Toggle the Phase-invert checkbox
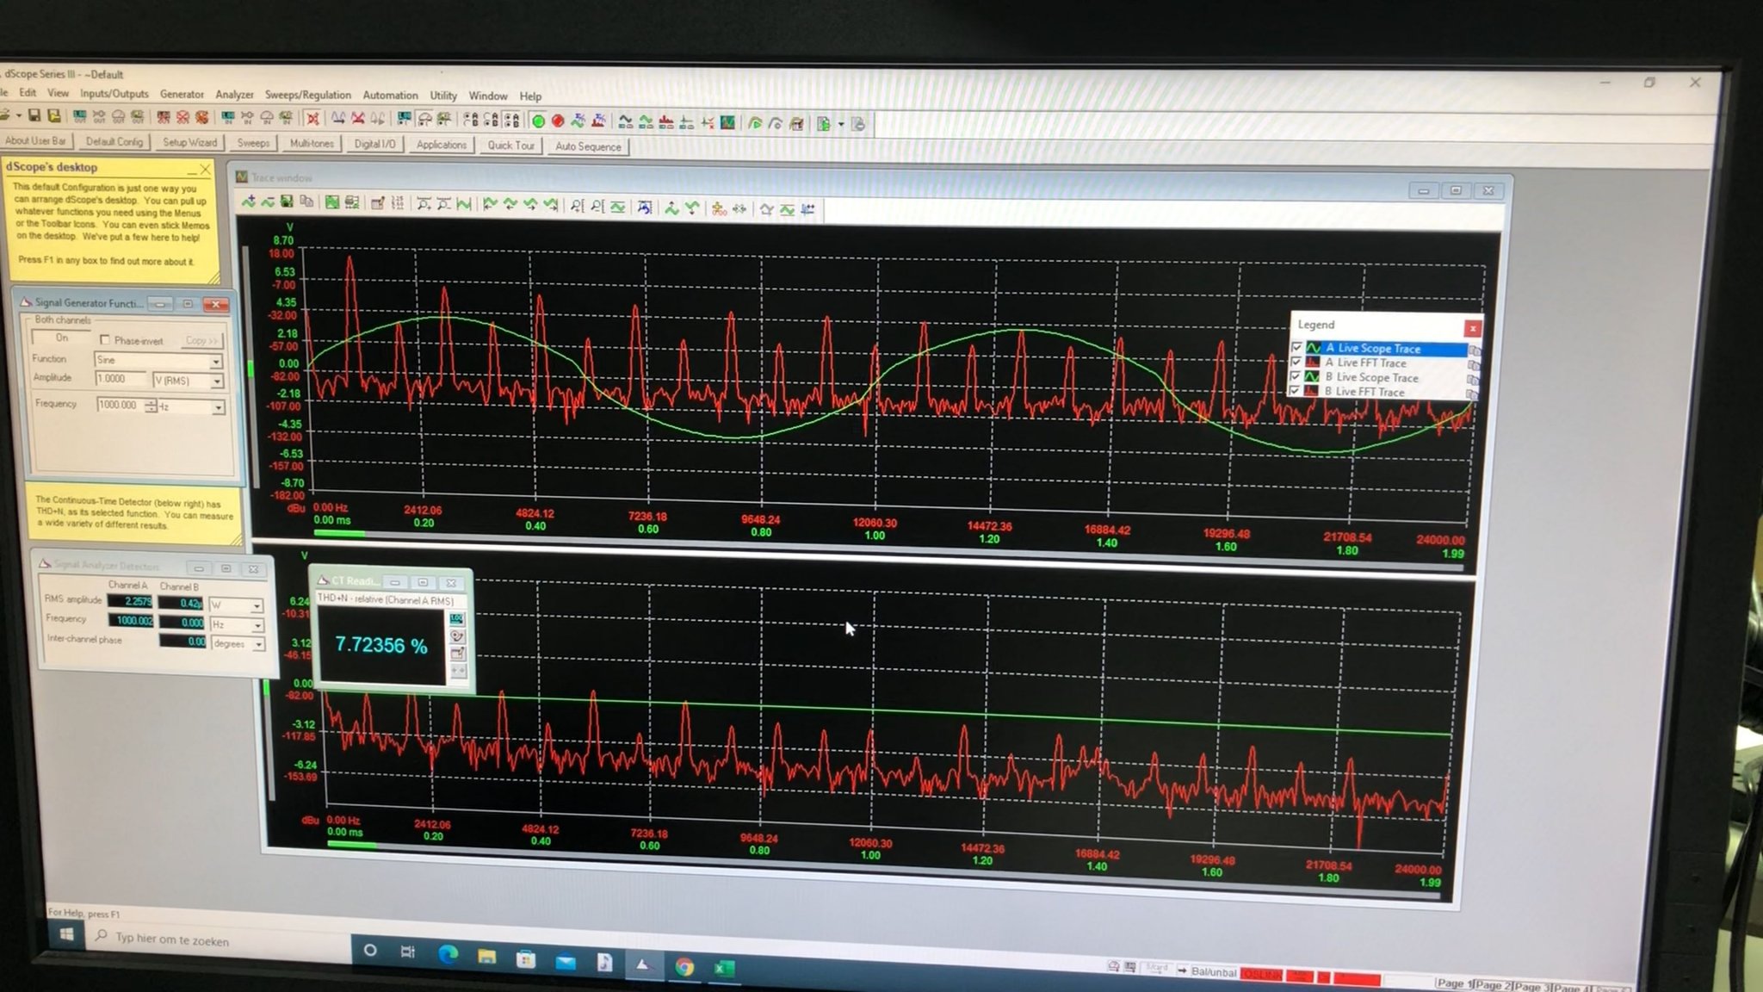Image resolution: width=1763 pixels, height=992 pixels. coord(105,340)
